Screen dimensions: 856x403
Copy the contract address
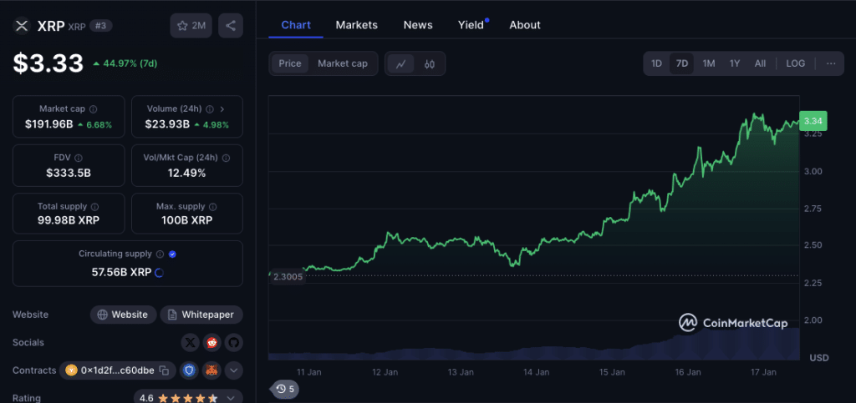(164, 370)
